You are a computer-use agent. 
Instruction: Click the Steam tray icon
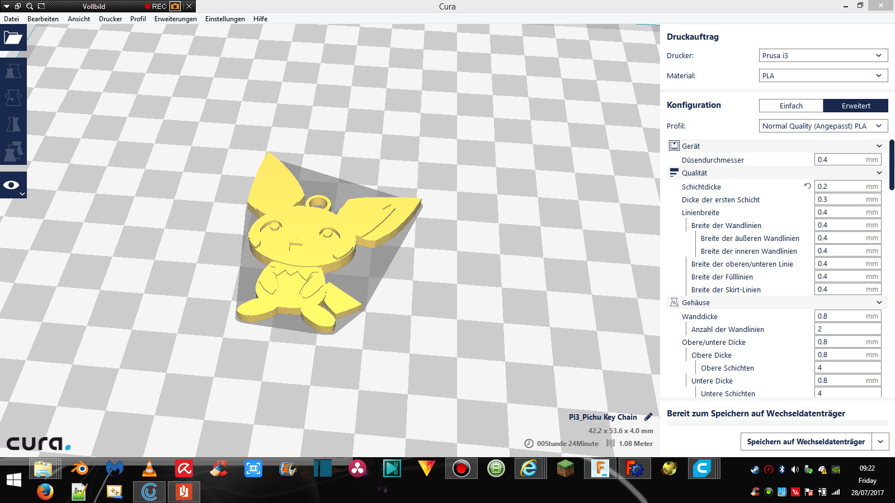[x=755, y=469]
